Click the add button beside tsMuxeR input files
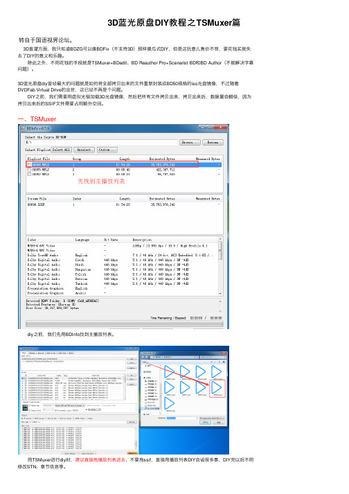This screenshot has width=349, height=494. 132,359
